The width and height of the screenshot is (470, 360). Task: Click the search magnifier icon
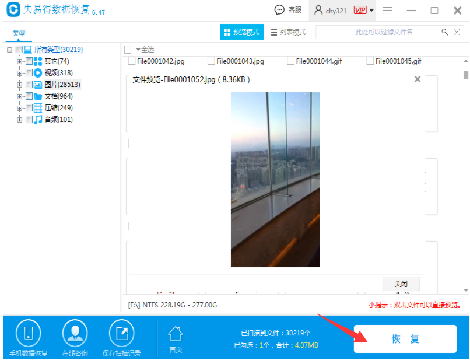(x=445, y=32)
